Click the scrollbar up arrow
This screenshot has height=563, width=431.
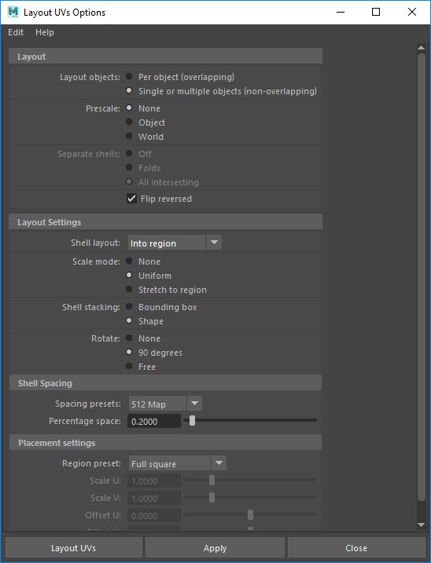click(422, 48)
